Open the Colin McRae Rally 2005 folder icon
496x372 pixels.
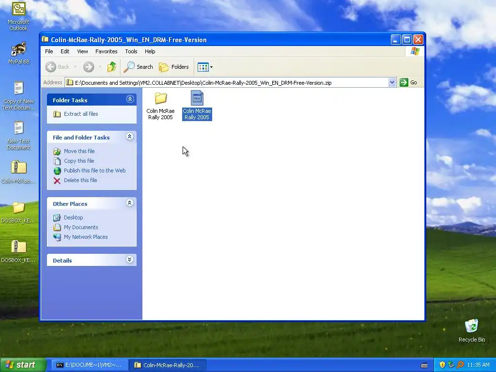[160, 98]
